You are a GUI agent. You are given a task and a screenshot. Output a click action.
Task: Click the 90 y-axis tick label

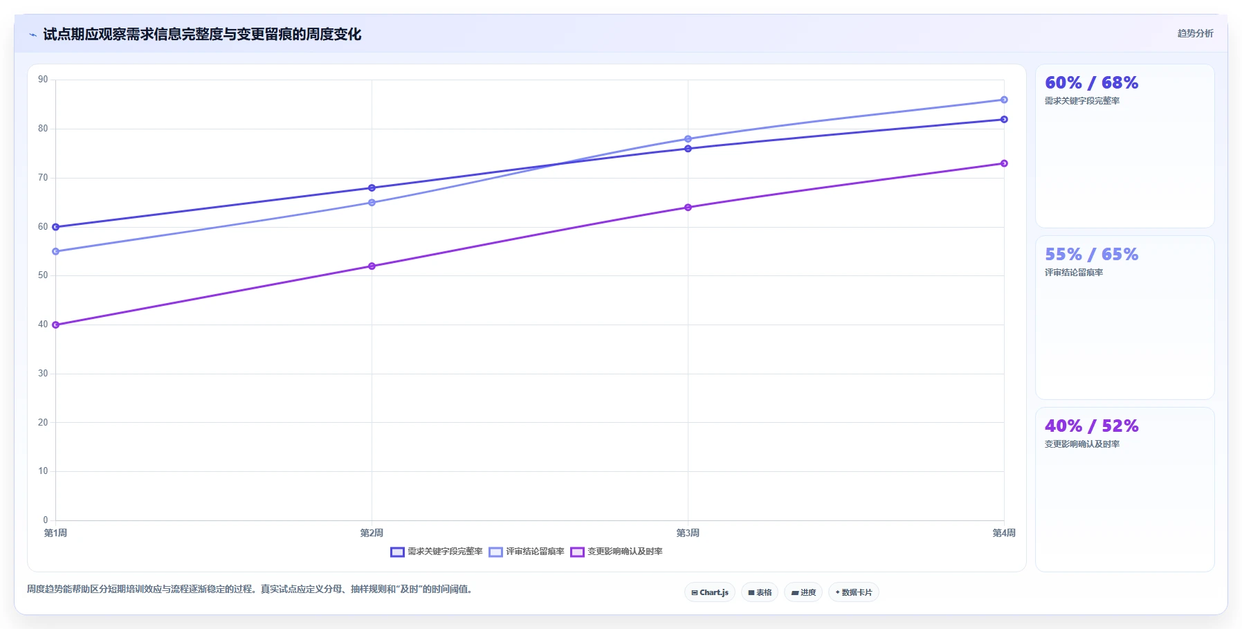point(43,80)
